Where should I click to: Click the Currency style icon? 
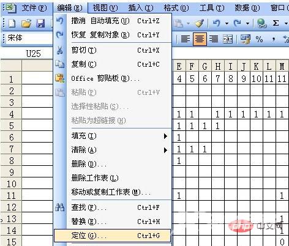pyautogui.click(x=246, y=39)
